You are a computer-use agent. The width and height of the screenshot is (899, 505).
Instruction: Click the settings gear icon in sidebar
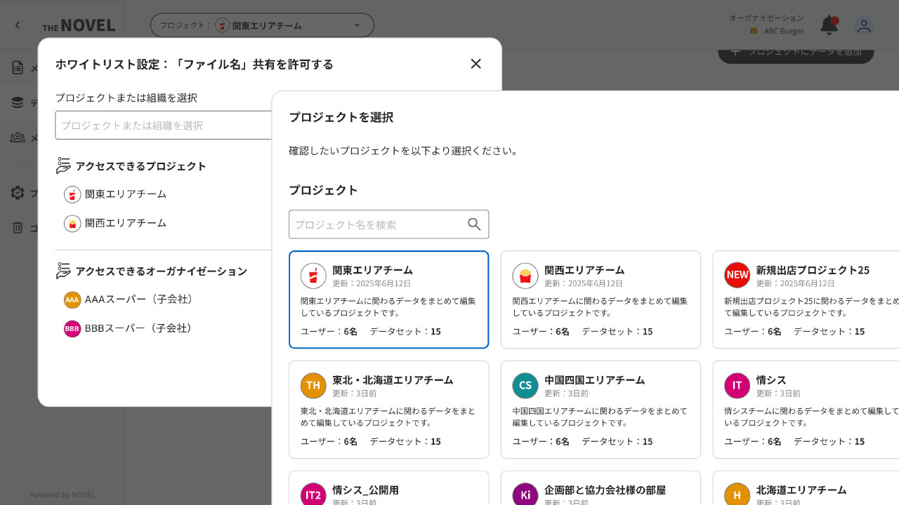tap(18, 193)
